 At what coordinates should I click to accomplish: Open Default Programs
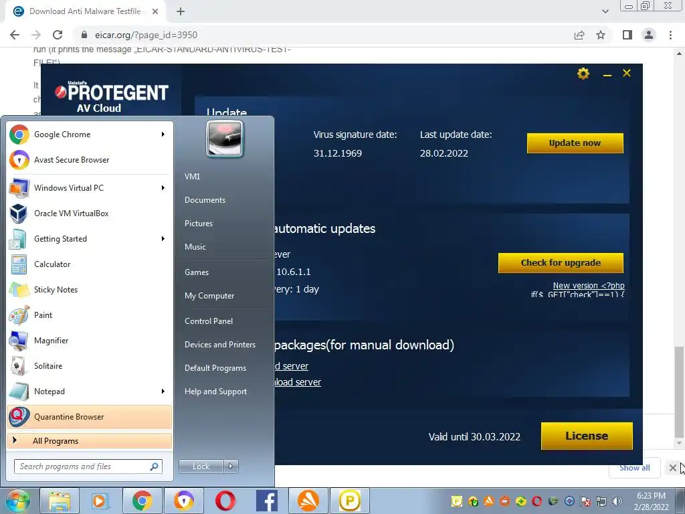click(215, 368)
